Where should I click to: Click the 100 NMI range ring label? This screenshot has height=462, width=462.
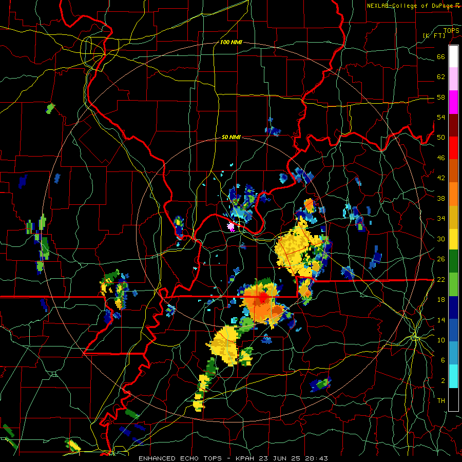pos(231,43)
